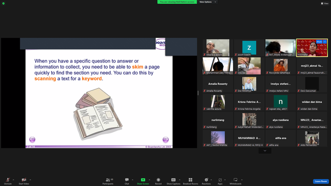Click the orange word 'scanning' on slide
The width and height of the screenshot is (331, 186).
pos(45,79)
